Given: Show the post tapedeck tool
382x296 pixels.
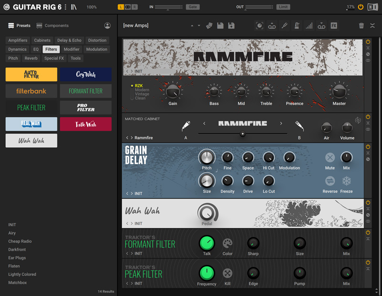Looking at the screenshot, I should pyautogui.click(x=321, y=26).
